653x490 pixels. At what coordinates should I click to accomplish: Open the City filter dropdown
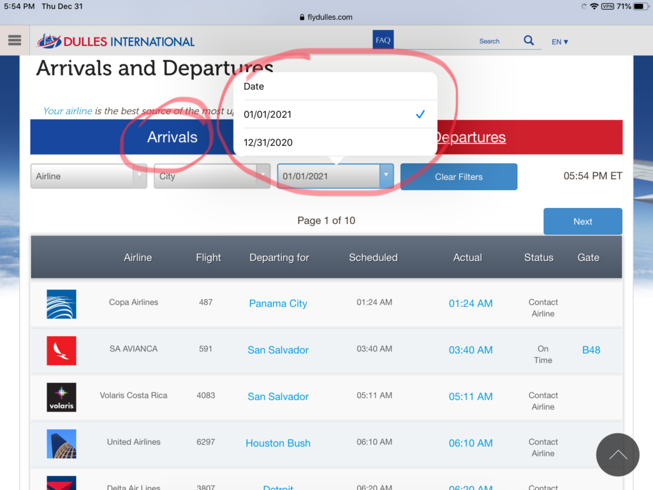(x=212, y=176)
